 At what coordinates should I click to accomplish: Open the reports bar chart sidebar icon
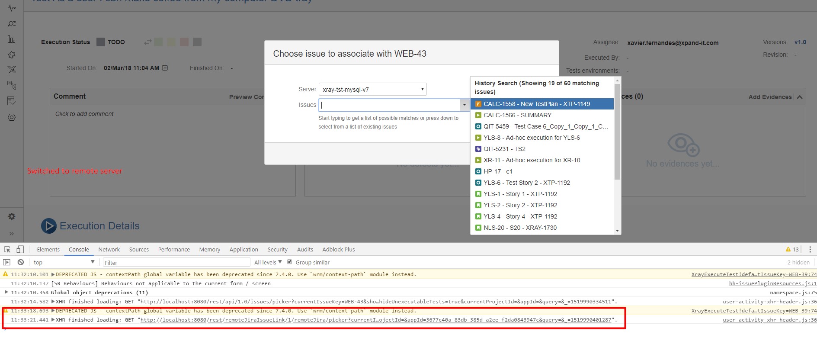[12, 40]
